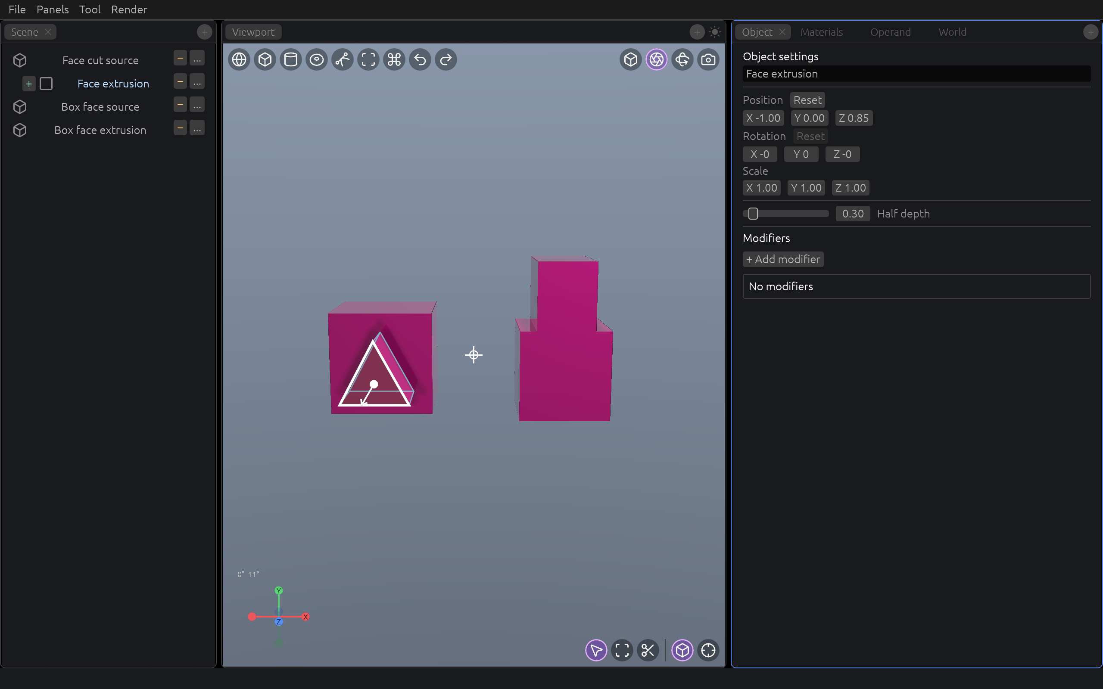This screenshot has width=1103, height=689.
Task: Toggle viewport sun lighting icon
Action: (715, 32)
